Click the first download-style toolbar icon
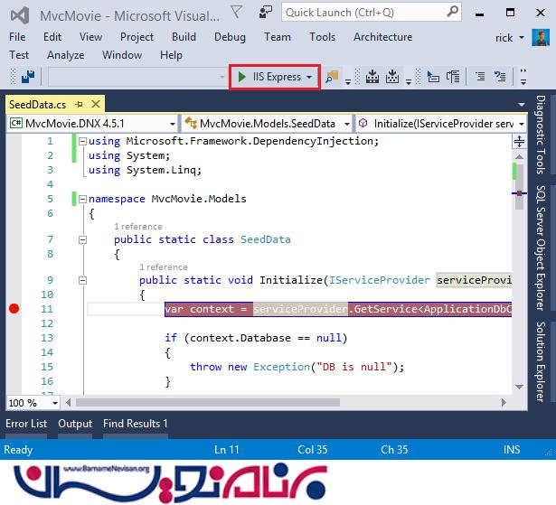Viewport: 556px width, 505px height. [372, 77]
